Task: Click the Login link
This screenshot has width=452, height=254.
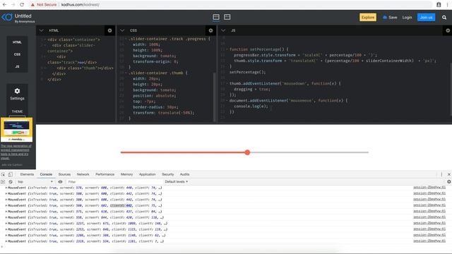Action: point(407,18)
